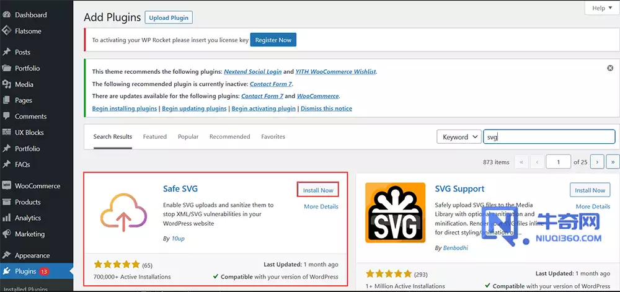Open the WooCommerce menu label
Viewport: 620px width, 292px height.
[38, 186]
